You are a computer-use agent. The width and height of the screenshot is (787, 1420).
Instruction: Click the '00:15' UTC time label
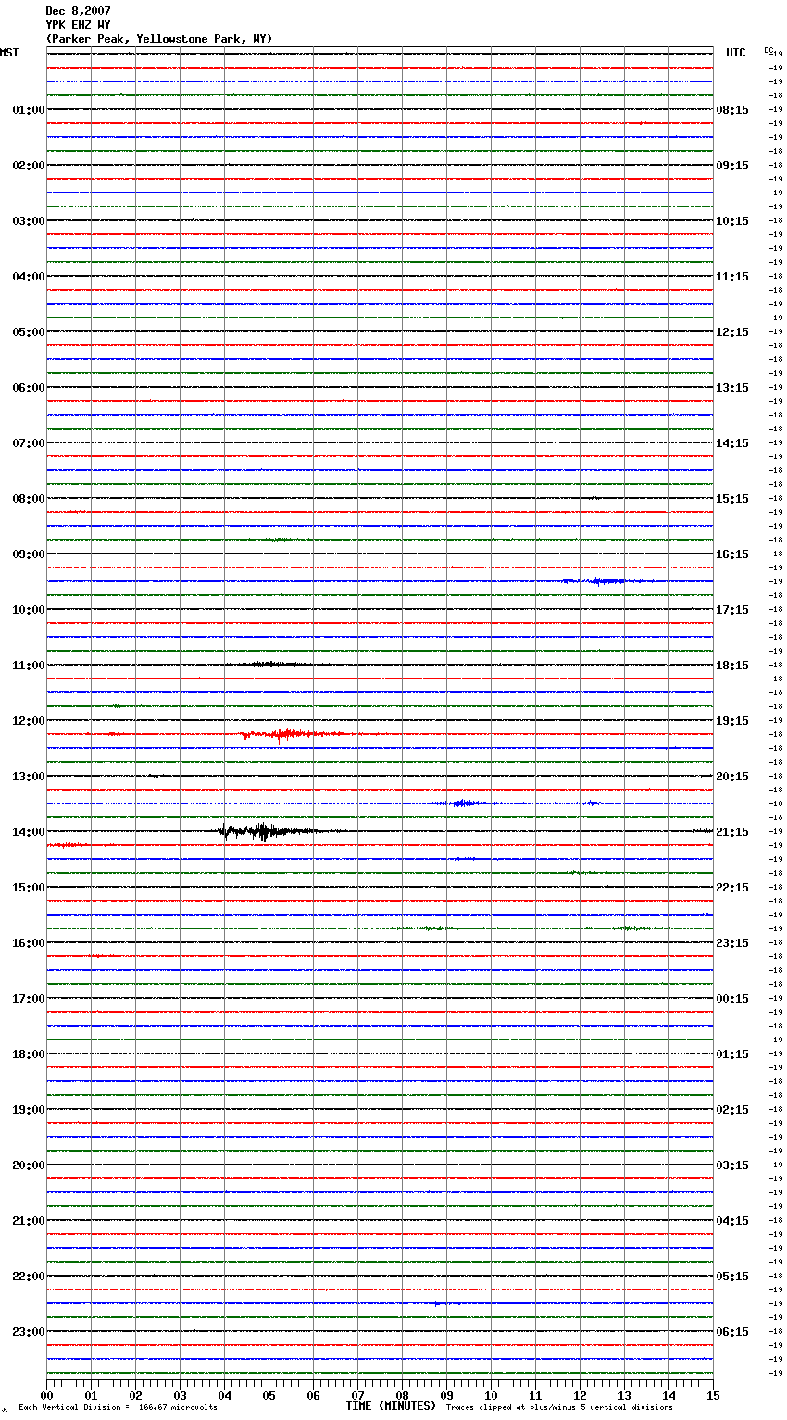(x=732, y=999)
